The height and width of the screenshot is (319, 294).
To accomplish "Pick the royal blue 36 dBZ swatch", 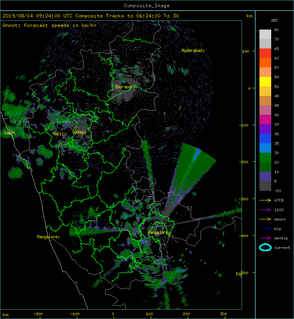I will tap(265, 138).
